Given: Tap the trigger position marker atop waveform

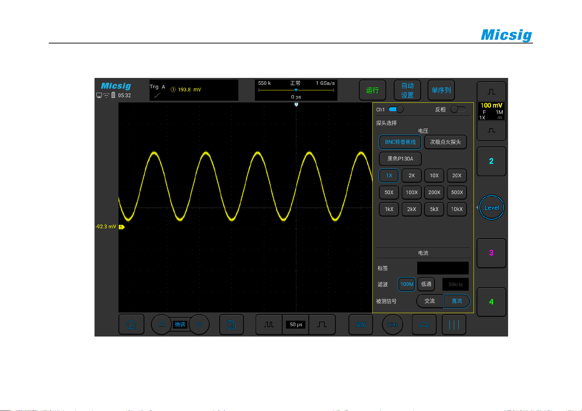Looking at the screenshot, I should pos(296,104).
